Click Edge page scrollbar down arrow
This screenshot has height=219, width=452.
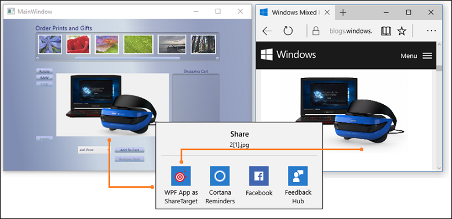[x=439, y=167]
